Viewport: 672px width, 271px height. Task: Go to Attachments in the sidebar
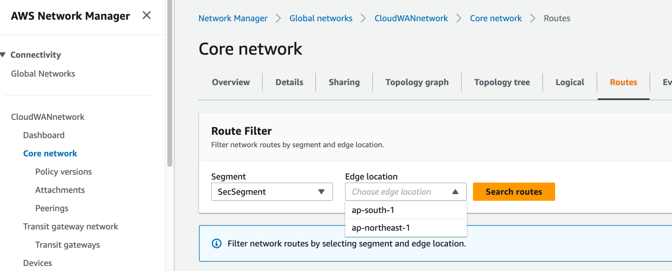(x=60, y=190)
